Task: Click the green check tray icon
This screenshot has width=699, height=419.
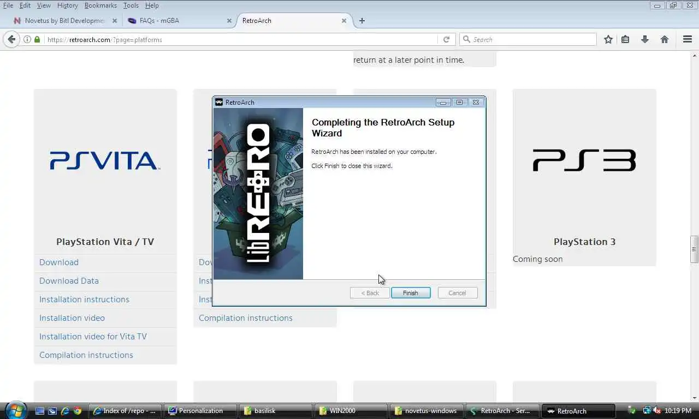Action: [x=632, y=411]
